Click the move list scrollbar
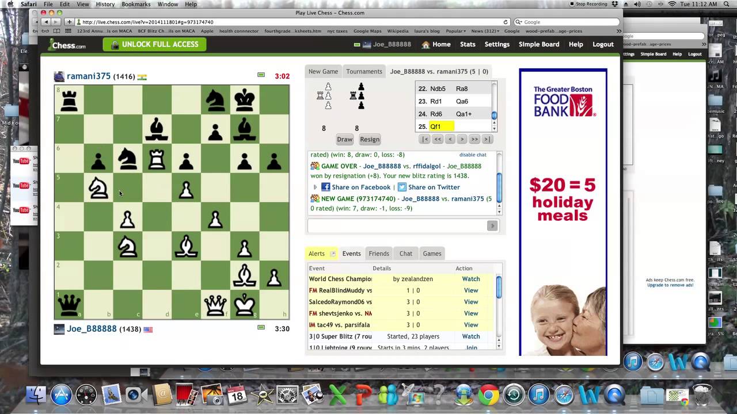The image size is (737, 414). [x=494, y=107]
